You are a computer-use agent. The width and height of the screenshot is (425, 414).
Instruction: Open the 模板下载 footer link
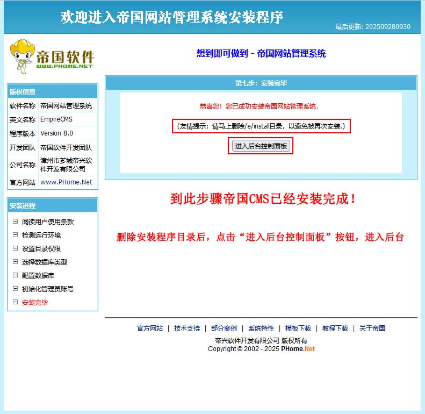(x=298, y=329)
